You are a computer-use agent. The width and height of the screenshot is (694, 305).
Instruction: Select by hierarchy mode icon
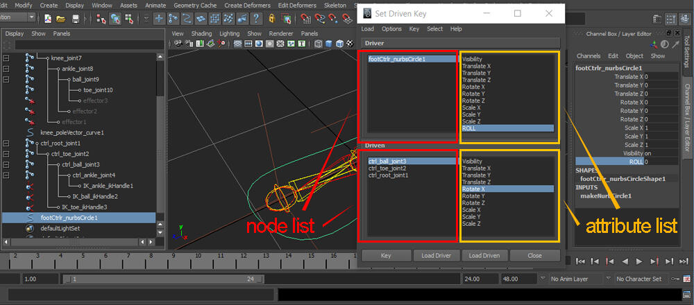coord(101,18)
